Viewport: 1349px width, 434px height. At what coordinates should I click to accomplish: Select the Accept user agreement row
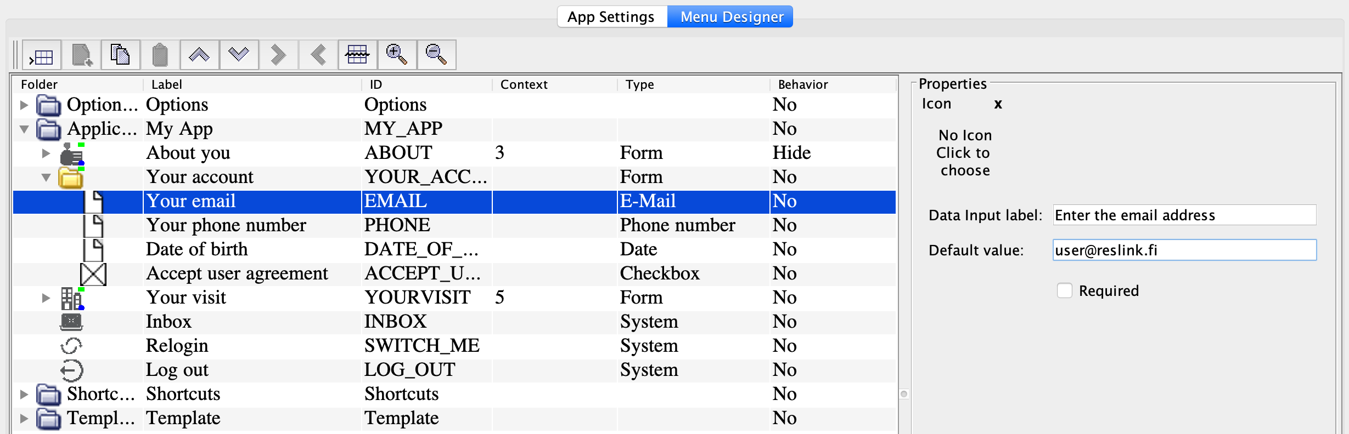click(237, 273)
